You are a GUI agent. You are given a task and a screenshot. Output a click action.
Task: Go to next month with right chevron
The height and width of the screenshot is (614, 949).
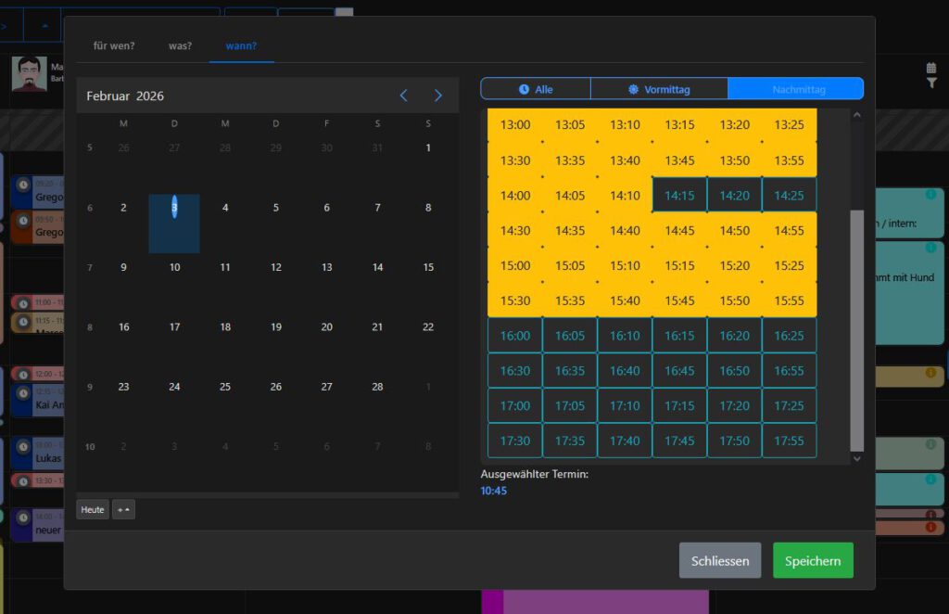tap(438, 96)
